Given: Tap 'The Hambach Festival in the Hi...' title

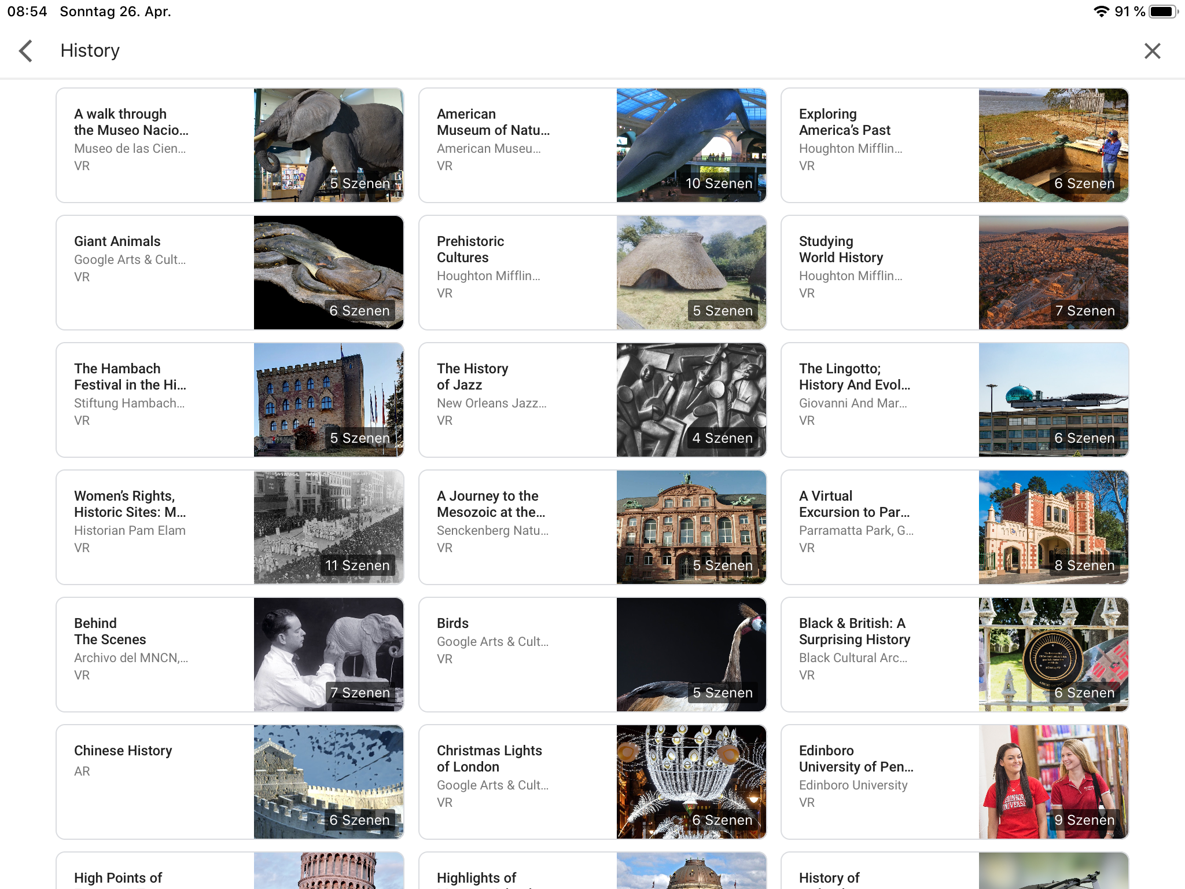Looking at the screenshot, I should click(130, 377).
